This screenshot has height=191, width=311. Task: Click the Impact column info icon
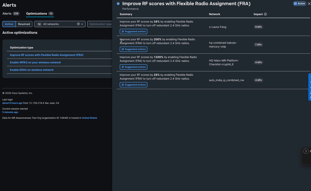[x=265, y=14]
